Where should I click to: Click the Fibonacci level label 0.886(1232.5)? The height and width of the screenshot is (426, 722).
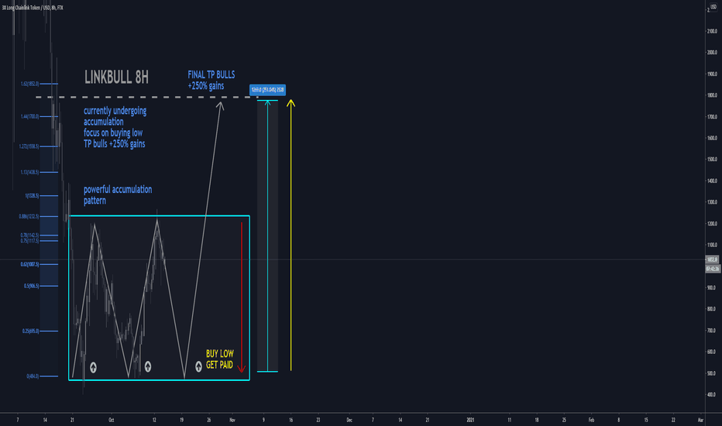point(29,216)
